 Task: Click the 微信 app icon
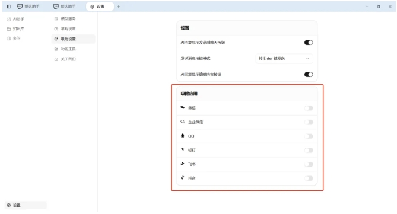click(x=183, y=107)
